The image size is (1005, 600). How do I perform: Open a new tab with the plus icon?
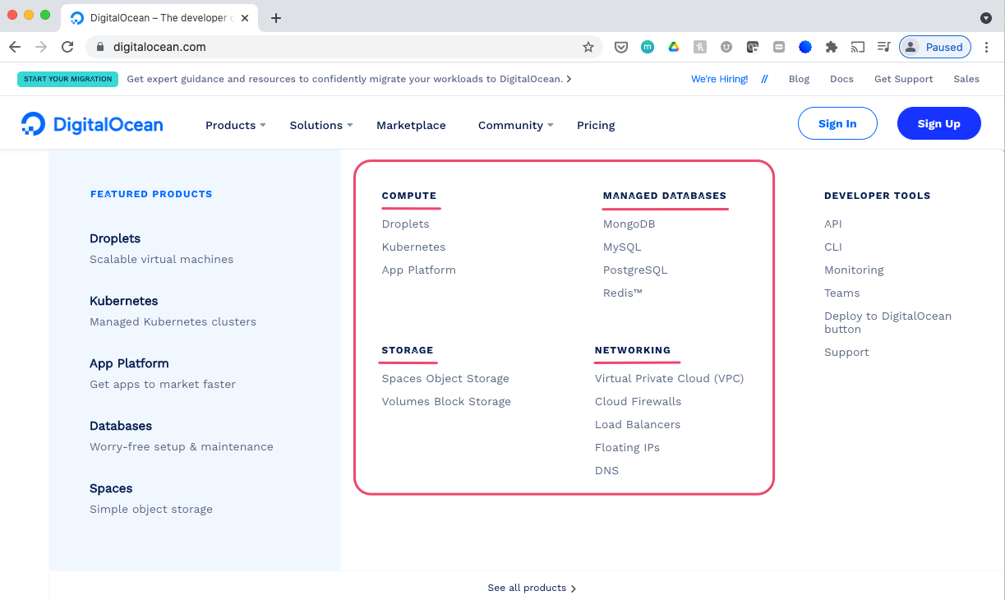point(276,18)
